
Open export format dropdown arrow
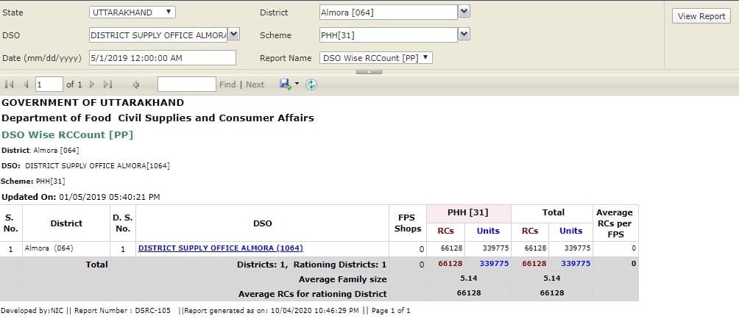297,85
